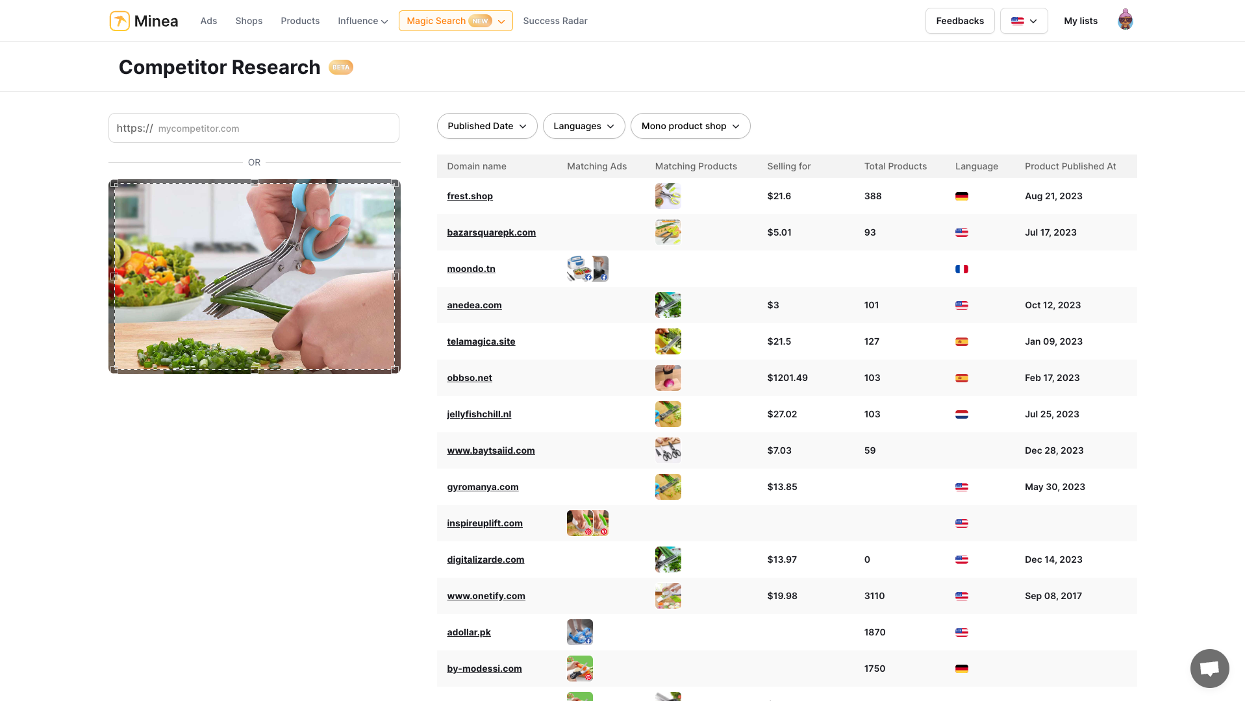
Task: Open the matching product thumbnail for obbso.net
Action: pos(668,378)
